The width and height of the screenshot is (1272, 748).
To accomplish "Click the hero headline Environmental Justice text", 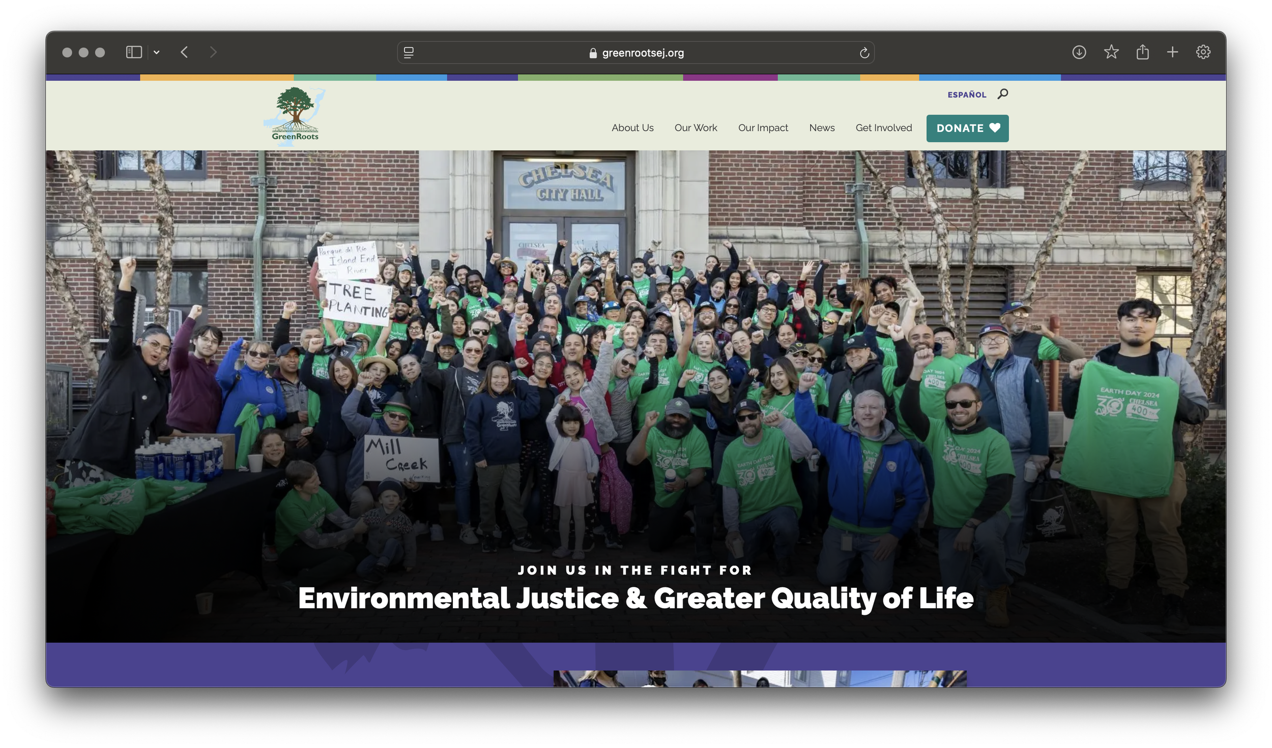I will [635, 599].
